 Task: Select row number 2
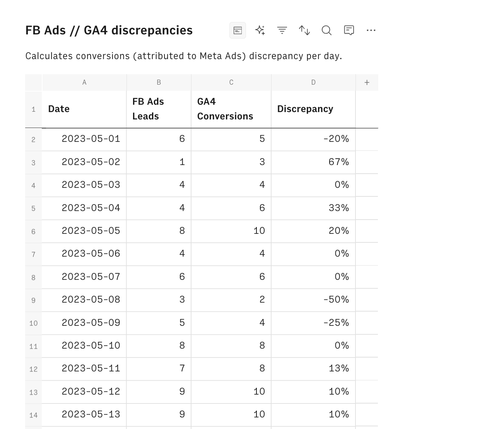click(x=34, y=140)
